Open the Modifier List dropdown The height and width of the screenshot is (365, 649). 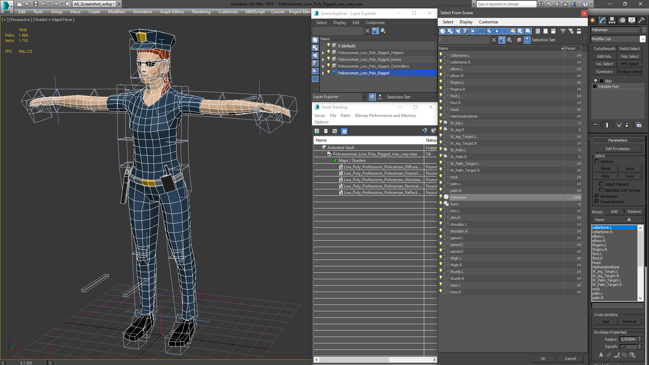(x=643, y=39)
